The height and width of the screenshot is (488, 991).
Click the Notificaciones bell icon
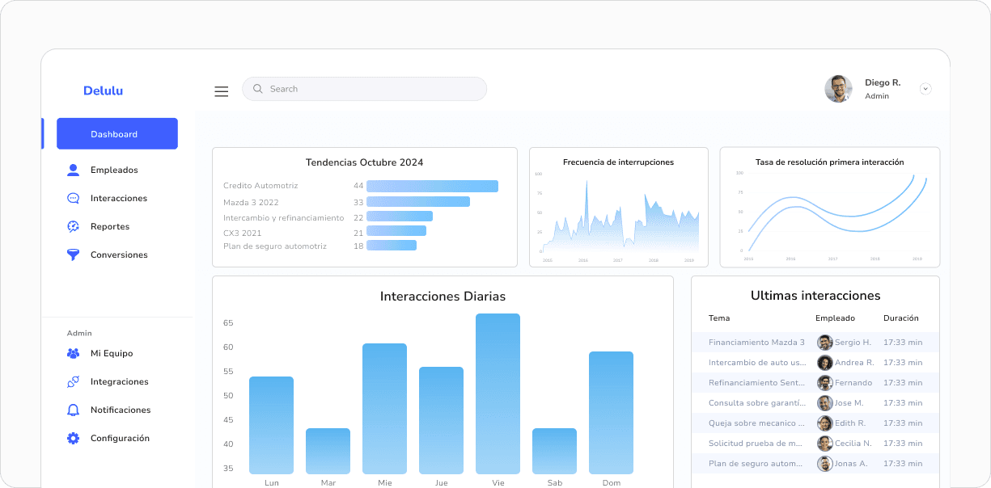point(74,410)
